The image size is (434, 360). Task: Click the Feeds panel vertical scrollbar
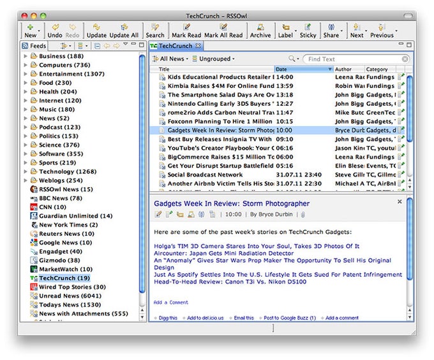(142, 174)
